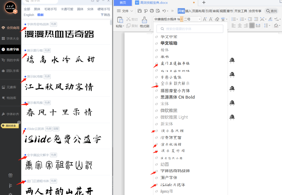Open the 引用 ribbon tab

[209, 11]
